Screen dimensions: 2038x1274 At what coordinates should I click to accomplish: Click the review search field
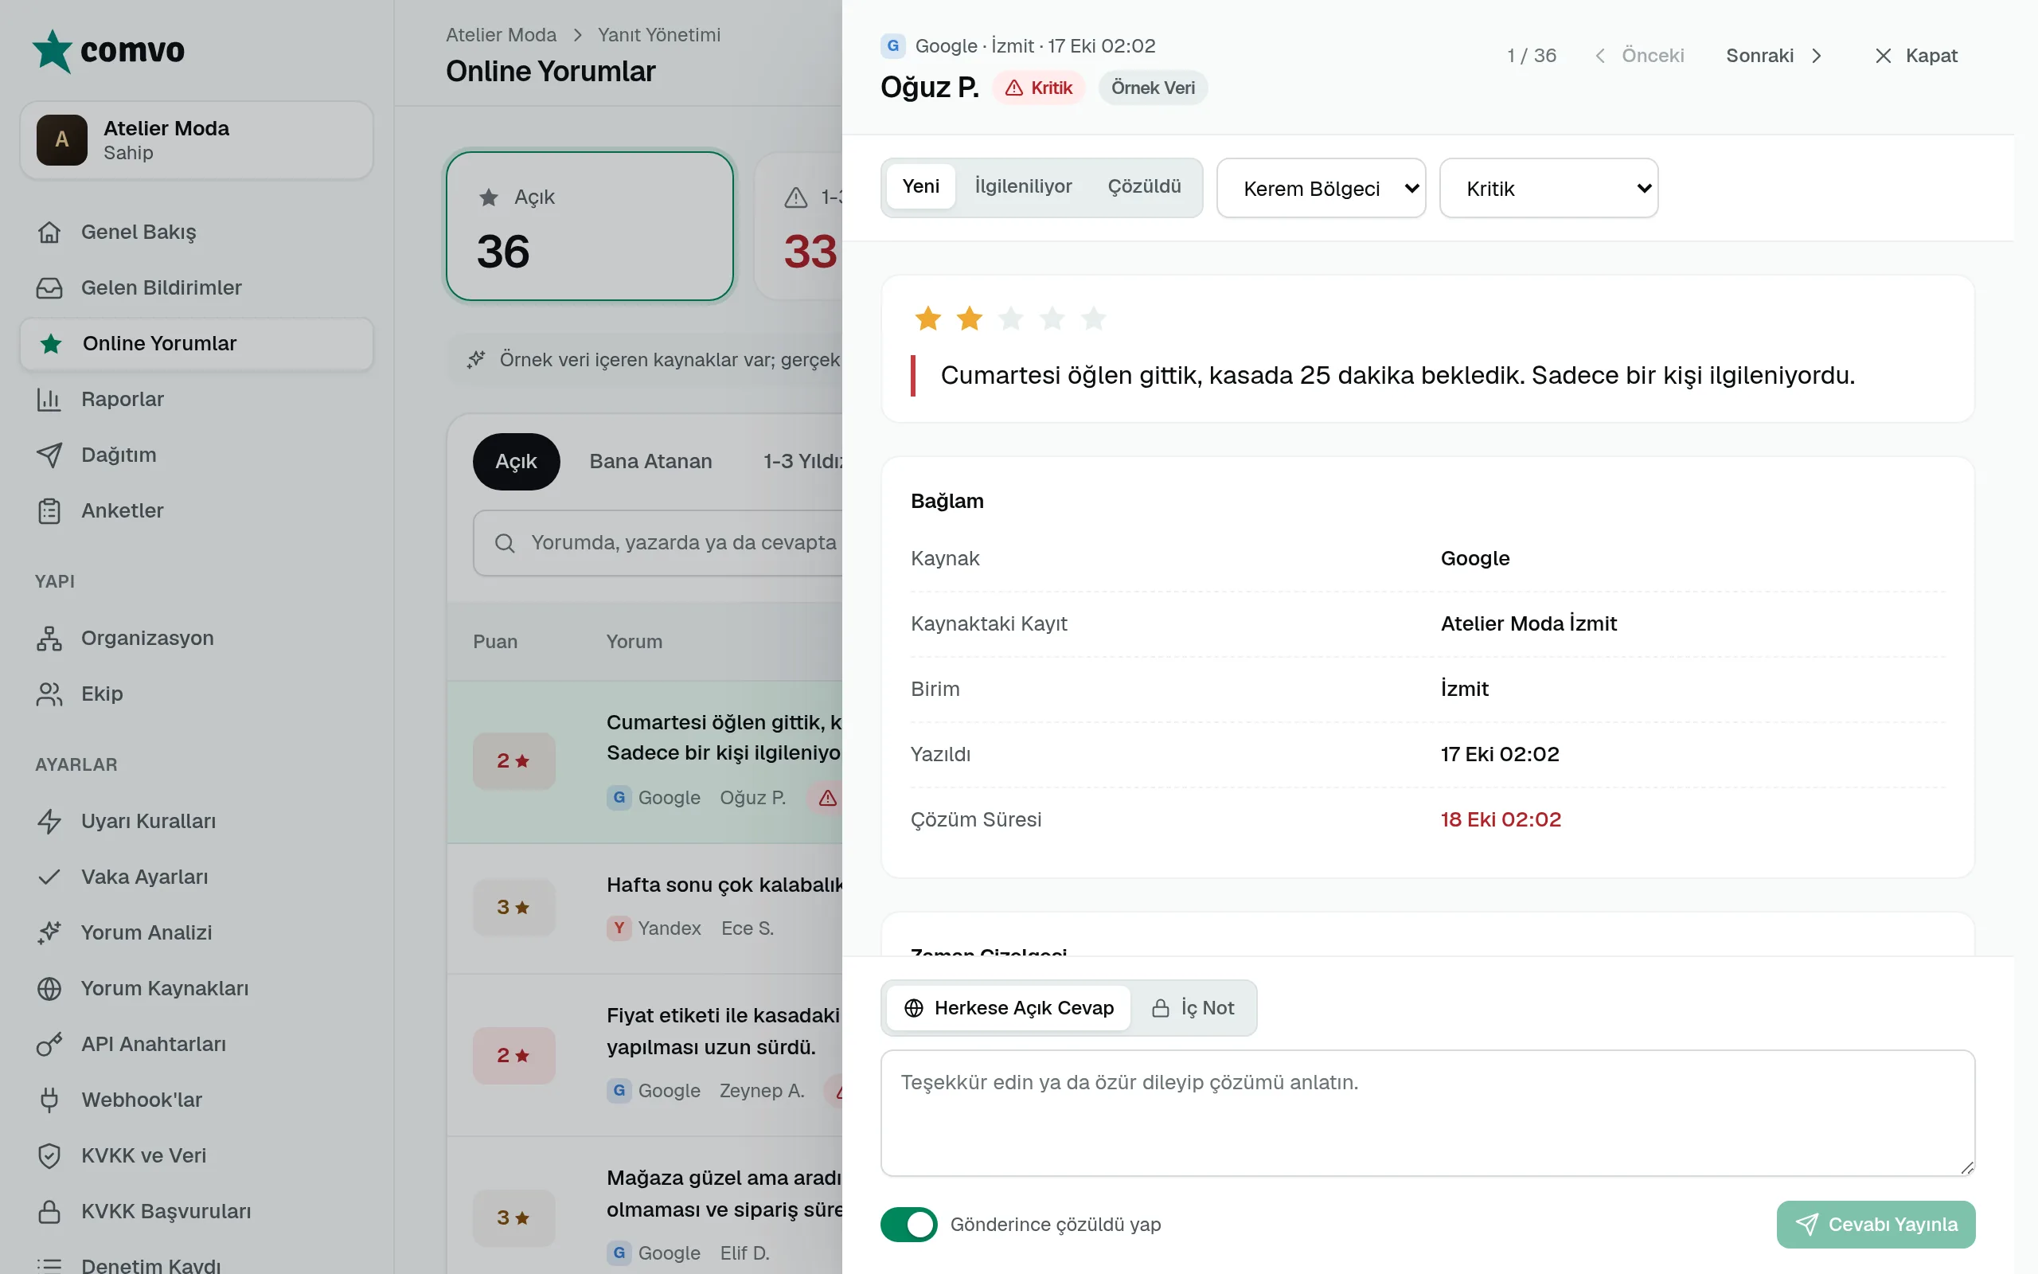coord(658,542)
